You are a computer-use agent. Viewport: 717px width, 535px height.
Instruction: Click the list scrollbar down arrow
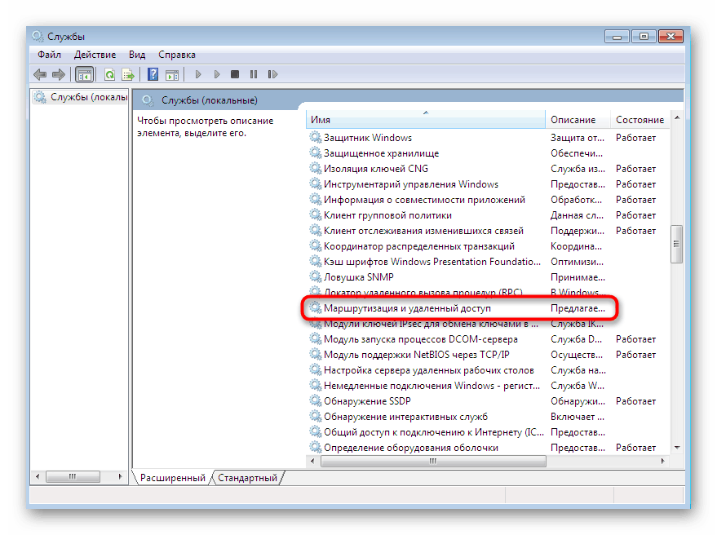tap(677, 447)
